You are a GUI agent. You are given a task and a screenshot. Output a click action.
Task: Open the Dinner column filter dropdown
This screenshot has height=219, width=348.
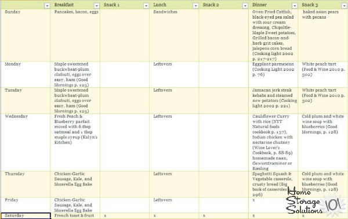(x=295, y=6)
